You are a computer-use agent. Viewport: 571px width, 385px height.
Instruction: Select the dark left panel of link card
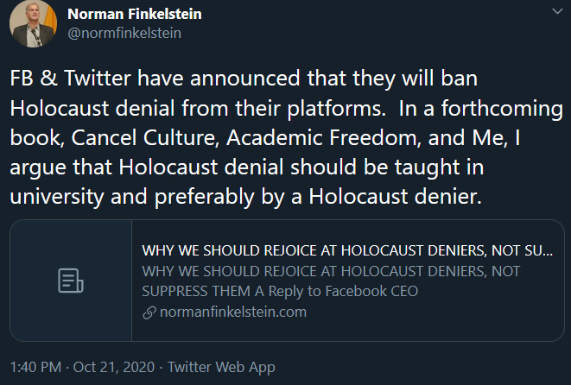point(71,281)
